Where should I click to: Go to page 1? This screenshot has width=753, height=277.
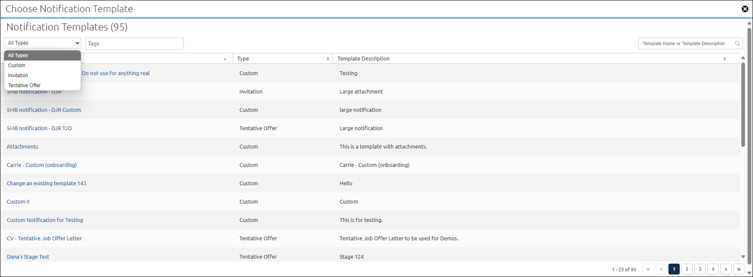click(x=674, y=269)
